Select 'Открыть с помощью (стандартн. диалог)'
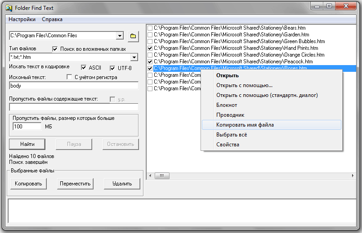The width and height of the screenshot is (362, 233). pyautogui.click(x=272, y=96)
